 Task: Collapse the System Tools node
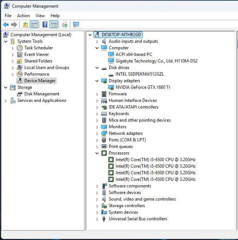[x=5, y=41]
